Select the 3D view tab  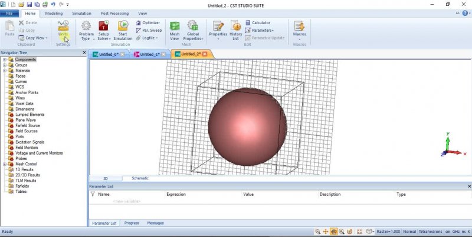(x=106, y=179)
